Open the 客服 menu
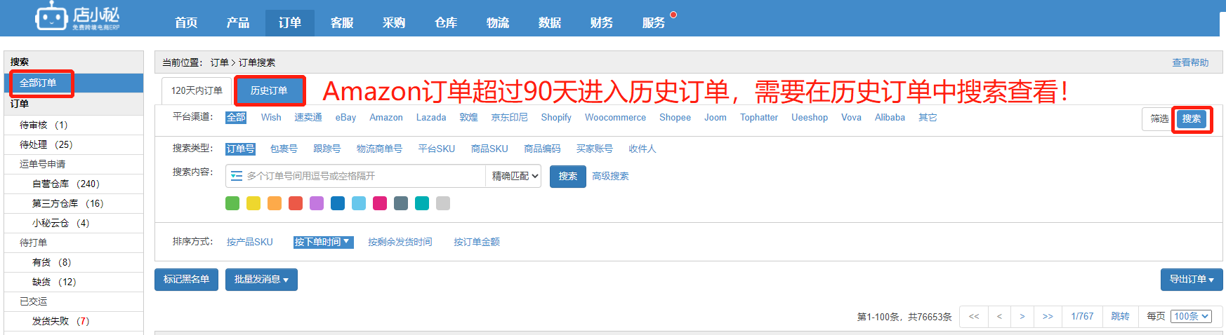Viewport: 1226px width, 335px height. coord(342,22)
